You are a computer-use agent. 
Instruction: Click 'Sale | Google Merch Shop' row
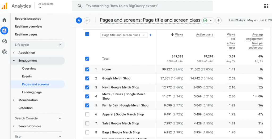[121, 123]
